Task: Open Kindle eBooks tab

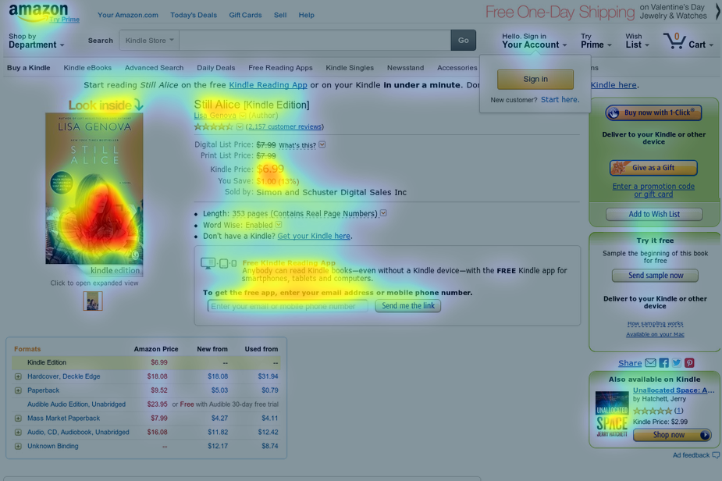Action: pyautogui.click(x=87, y=68)
